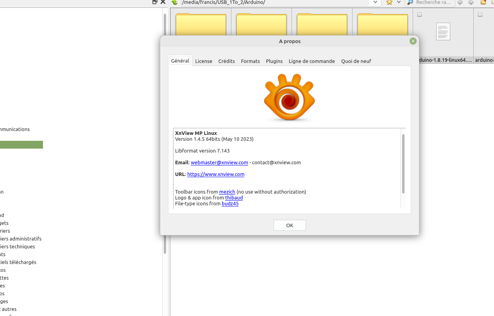Click the 'Libformat version 7.143' text
This screenshot has width=494, height=316.
pyautogui.click(x=202, y=151)
